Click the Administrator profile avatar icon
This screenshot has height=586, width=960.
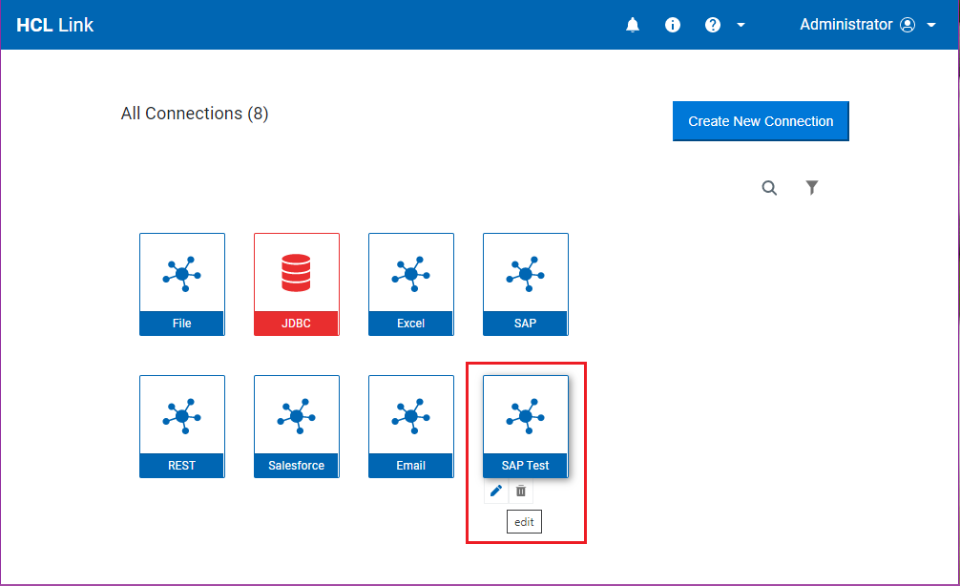[x=908, y=25]
